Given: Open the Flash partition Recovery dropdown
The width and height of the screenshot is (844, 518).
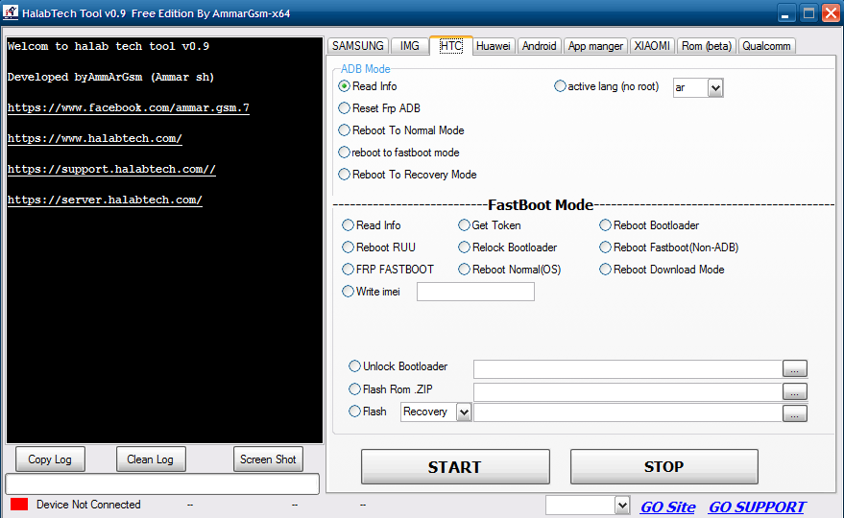Looking at the screenshot, I should pos(464,412).
